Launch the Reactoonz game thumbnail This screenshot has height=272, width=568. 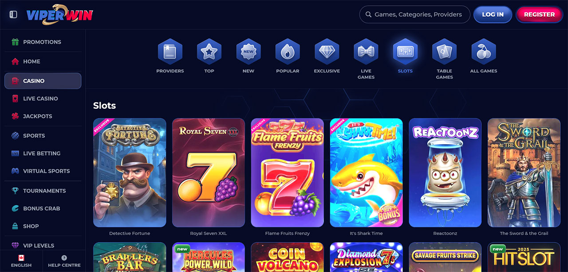tap(445, 172)
